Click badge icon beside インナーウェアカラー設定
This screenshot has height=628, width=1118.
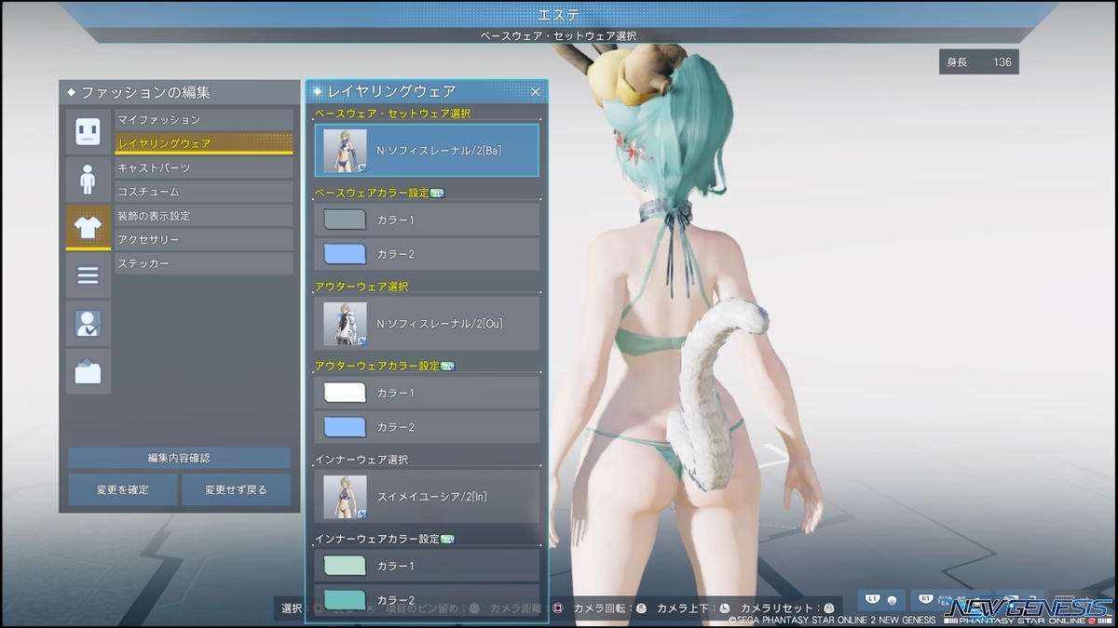(x=447, y=539)
